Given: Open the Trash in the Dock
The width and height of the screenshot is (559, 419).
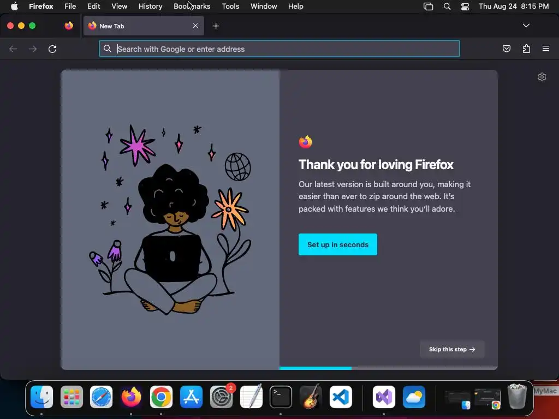Looking at the screenshot, I should 517,396.
